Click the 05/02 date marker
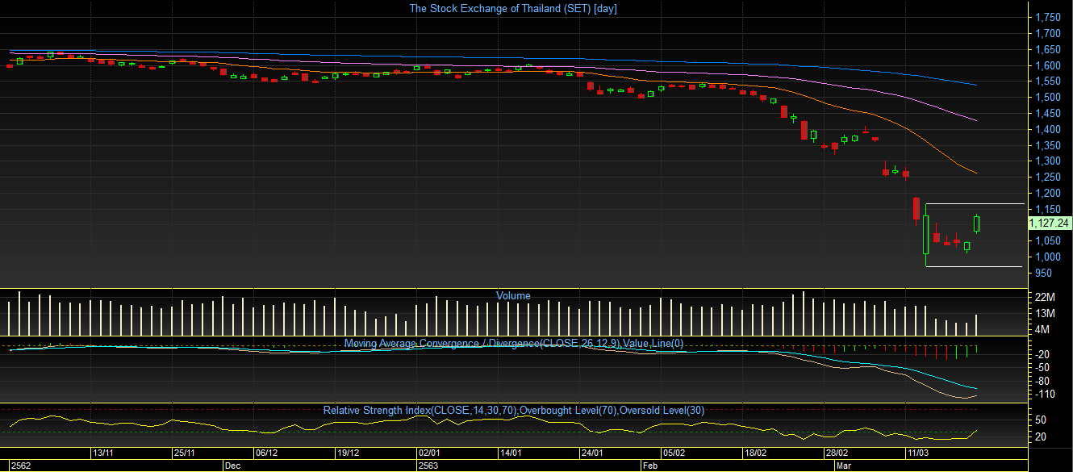This screenshot has width=1073, height=472. click(x=674, y=453)
